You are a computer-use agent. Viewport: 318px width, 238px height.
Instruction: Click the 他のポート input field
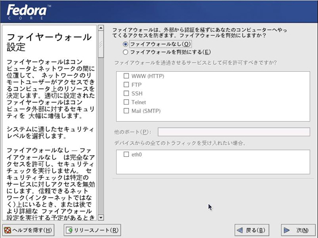click(x=234, y=132)
